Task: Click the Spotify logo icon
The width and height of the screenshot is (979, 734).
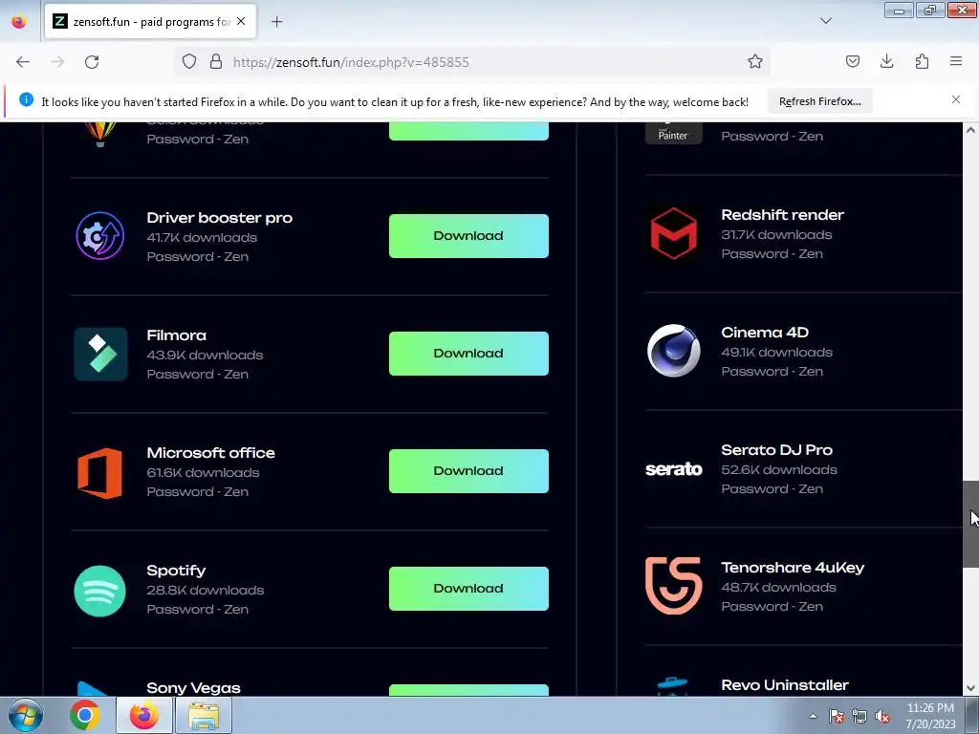Action: [99, 591]
